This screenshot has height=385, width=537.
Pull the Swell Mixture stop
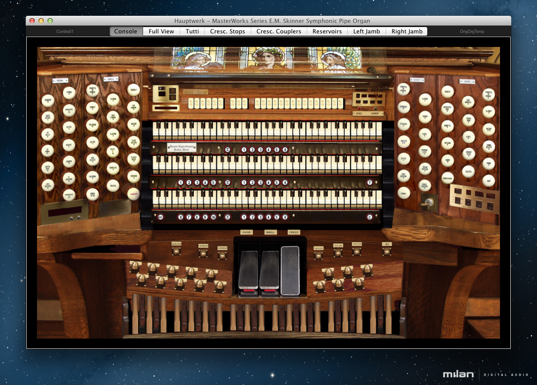coord(134,125)
